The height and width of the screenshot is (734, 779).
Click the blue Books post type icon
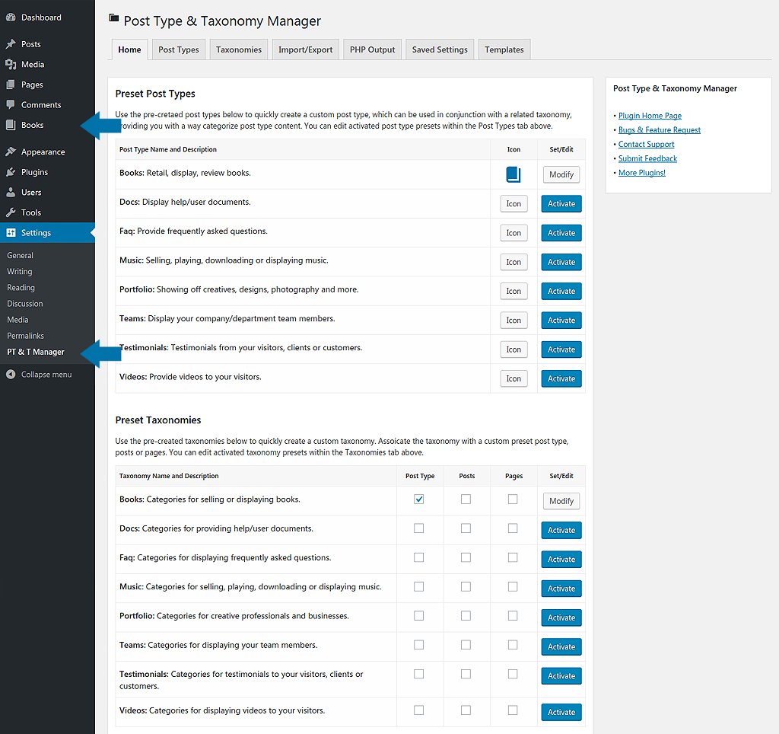pos(514,175)
